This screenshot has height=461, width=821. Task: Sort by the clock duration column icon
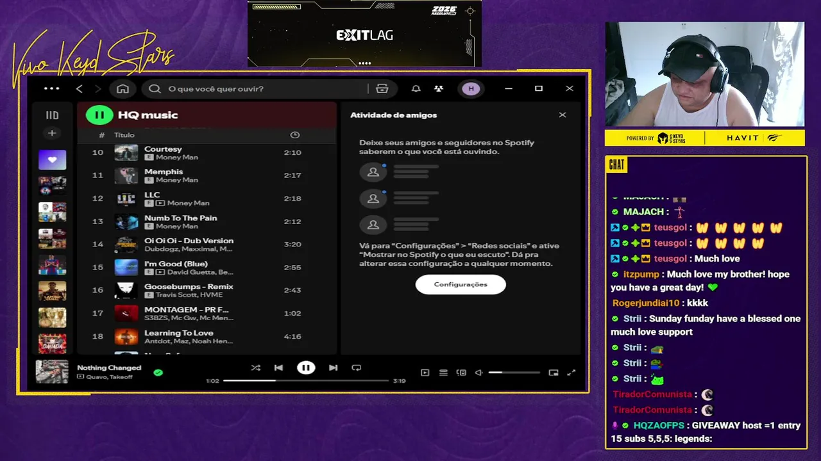tap(295, 135)
